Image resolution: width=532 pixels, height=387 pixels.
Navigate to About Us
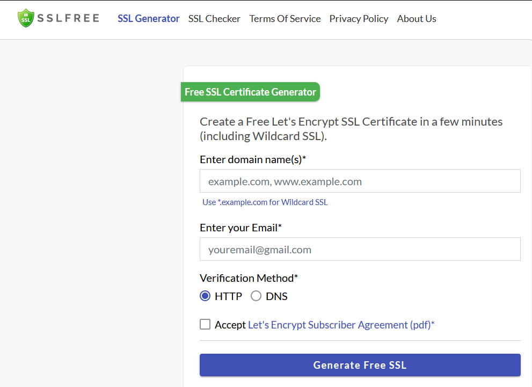pyautogui.click(x=417, y=19)
